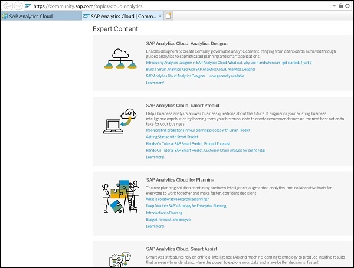
Task: Open What is collaborative enterprise planning link
Action: click(177, 199)
